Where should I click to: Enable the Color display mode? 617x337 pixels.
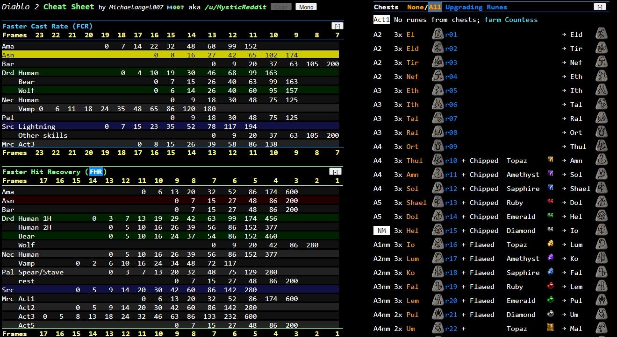tap(280, 7)
